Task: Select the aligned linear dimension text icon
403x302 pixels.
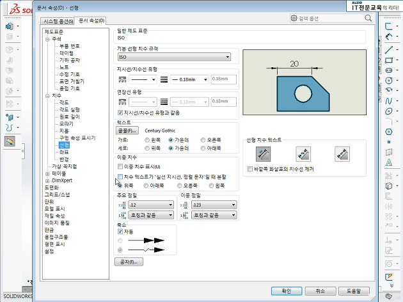Action: click(263, 154)
